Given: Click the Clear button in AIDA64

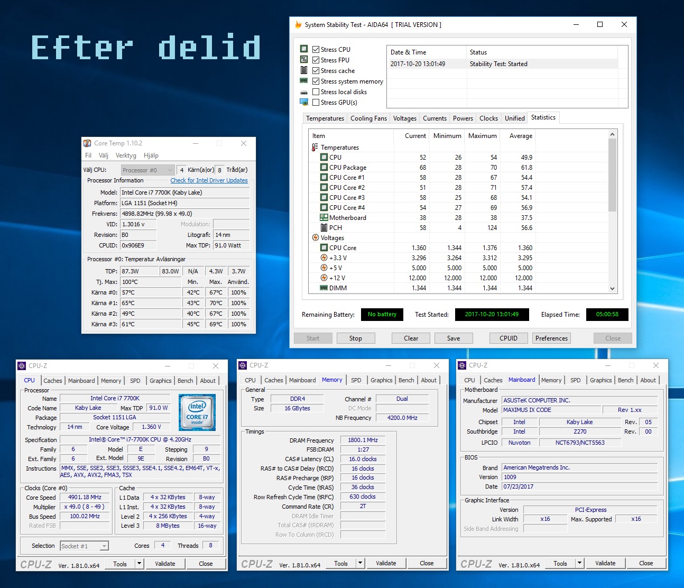Looking at the screenshot, I should tap(411, 338).
